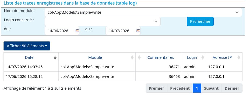This screenshot has width=246, height=98.
Task: Sort by Date using its sort arrow
Action: tap(55, 57)
